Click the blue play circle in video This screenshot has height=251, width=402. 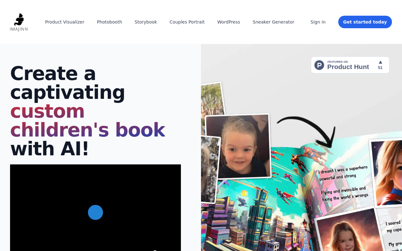(x=95, y=212)
